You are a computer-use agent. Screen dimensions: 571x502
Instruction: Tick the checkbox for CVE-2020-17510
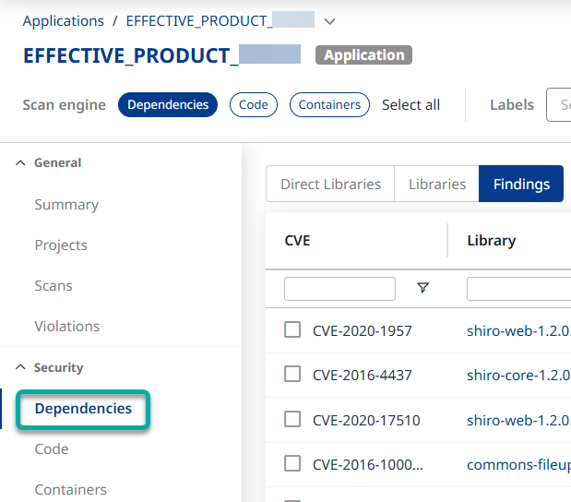click(292, 420)
